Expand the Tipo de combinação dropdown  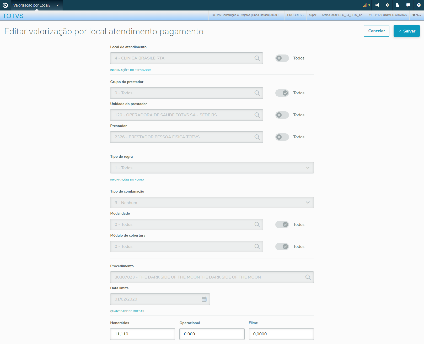(x=212, y=203)
